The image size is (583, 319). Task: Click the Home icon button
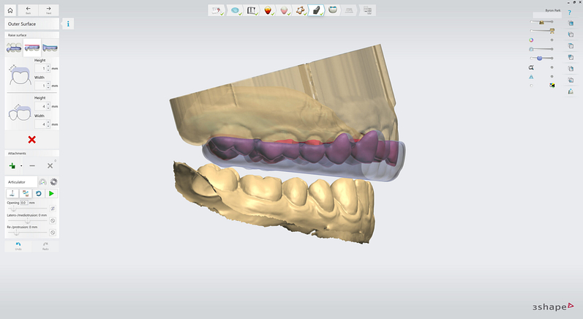tap(10, 10)
